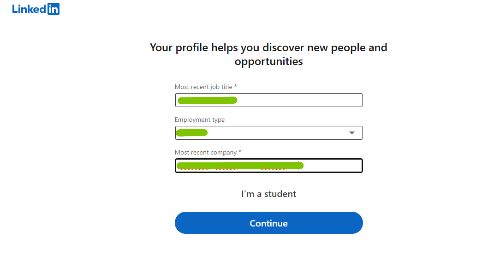The image size is (488, 274).
Task: Click the "Your profile helps you discover" heading line
Action: click(268, 48)
